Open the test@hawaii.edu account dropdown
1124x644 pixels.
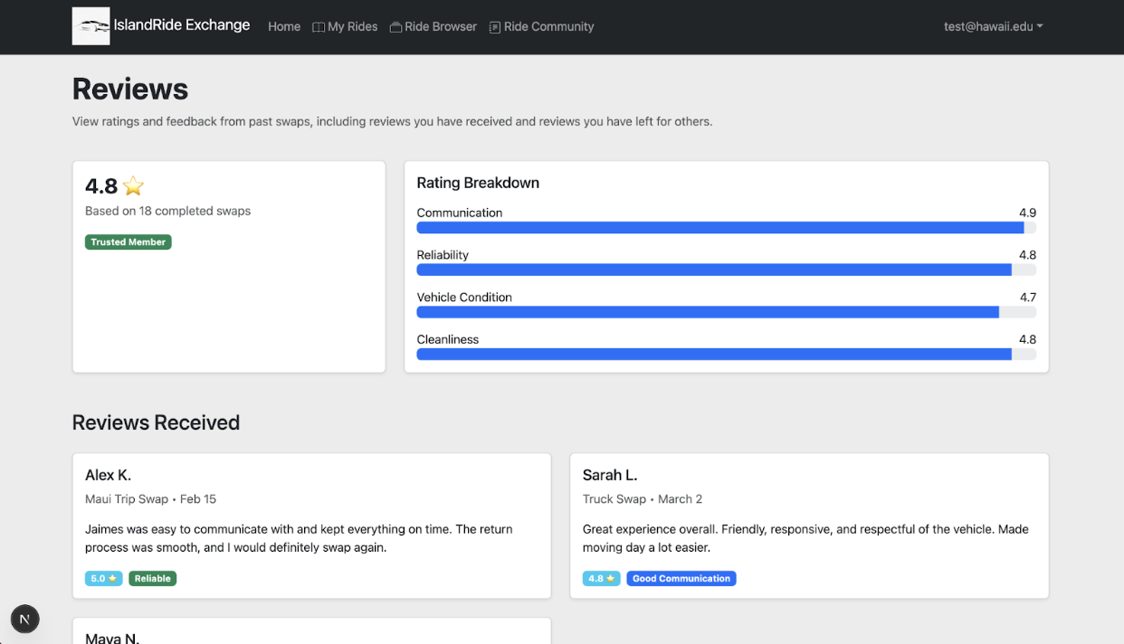[x=992, y=26]
